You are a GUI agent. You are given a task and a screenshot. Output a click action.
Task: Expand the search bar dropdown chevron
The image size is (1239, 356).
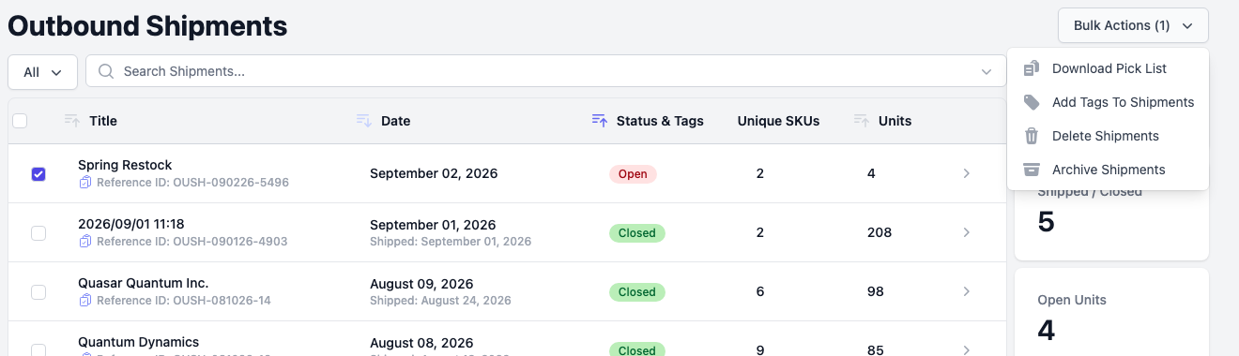[x=987, y=72]
